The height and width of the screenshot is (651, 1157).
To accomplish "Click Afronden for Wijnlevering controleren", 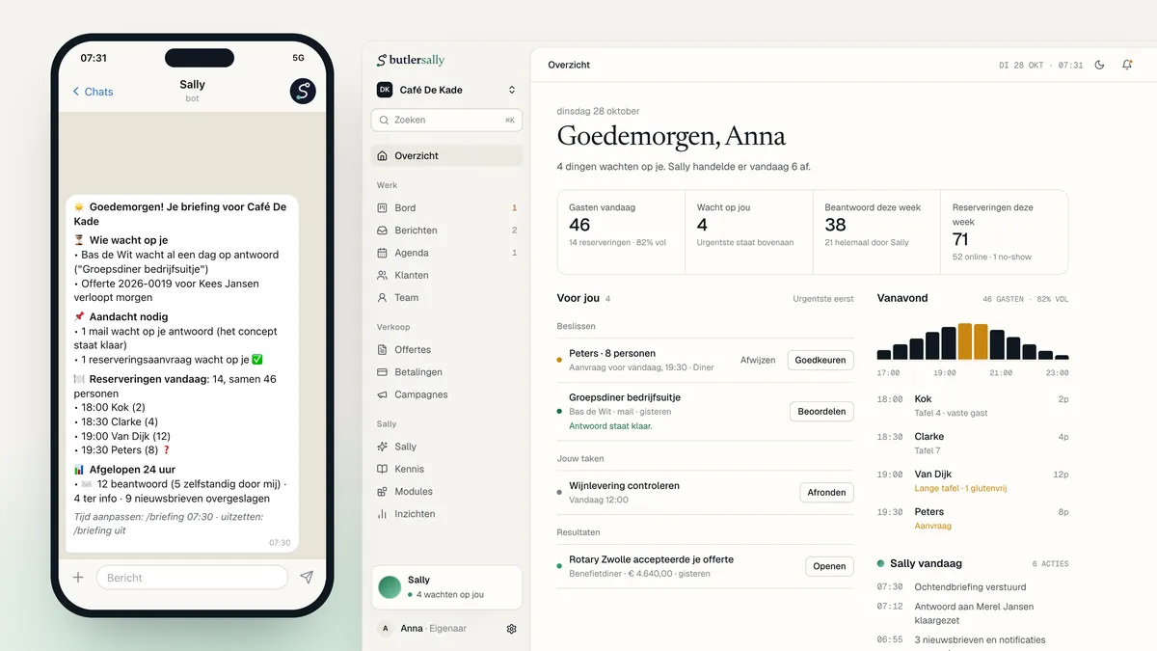I will [826, 493].
